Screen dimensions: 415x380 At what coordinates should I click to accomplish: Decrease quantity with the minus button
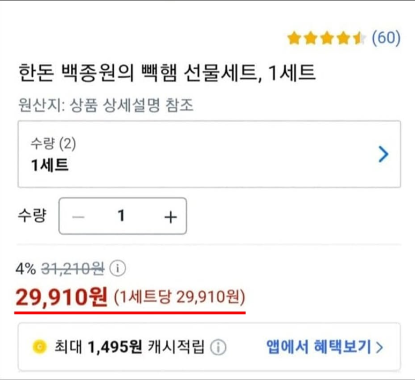coord(78,217)
